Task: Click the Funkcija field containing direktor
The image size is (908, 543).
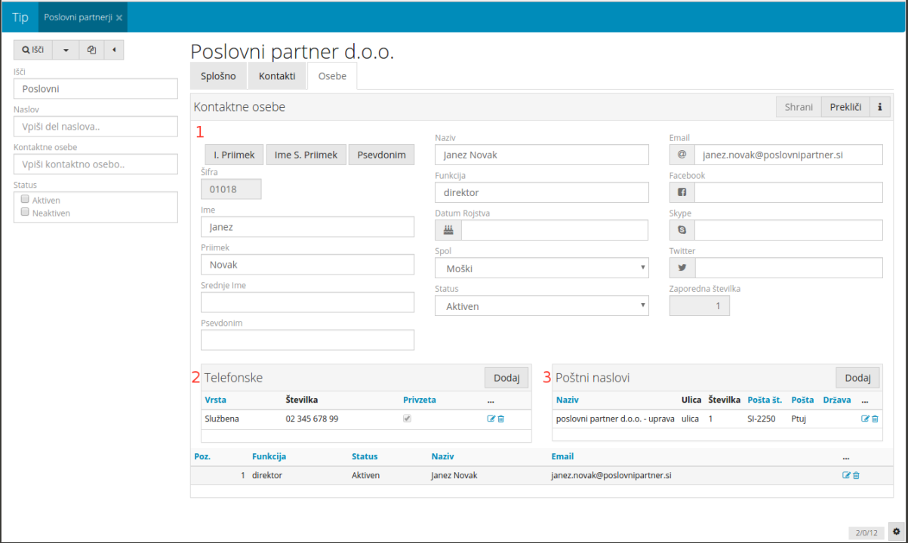Action: (541, 193)
